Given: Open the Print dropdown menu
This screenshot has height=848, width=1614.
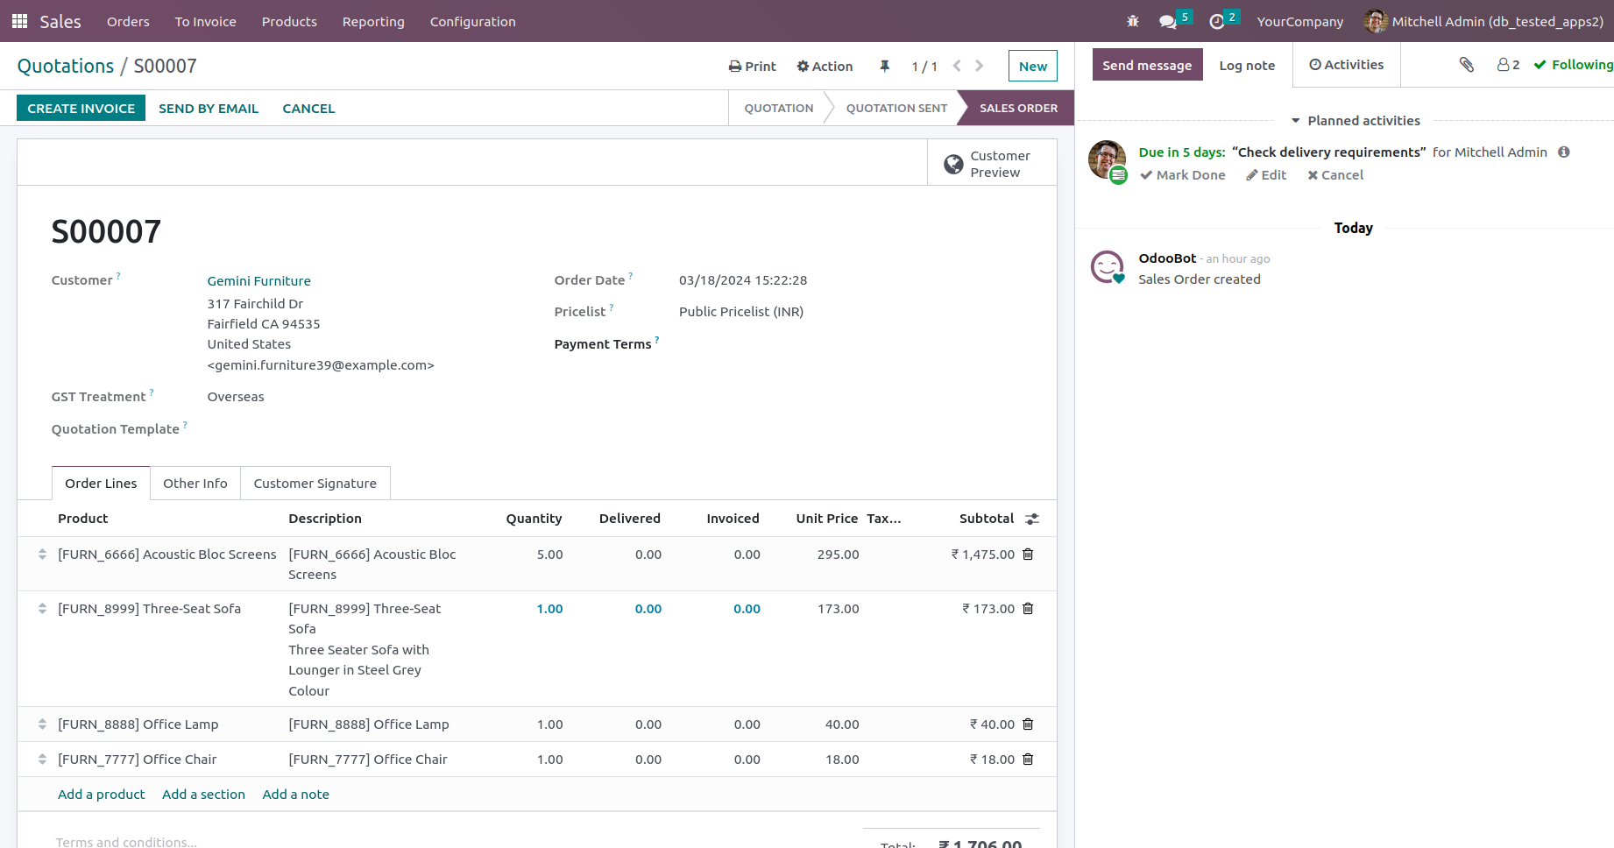Looking at the screenshot, I should 752,67.
